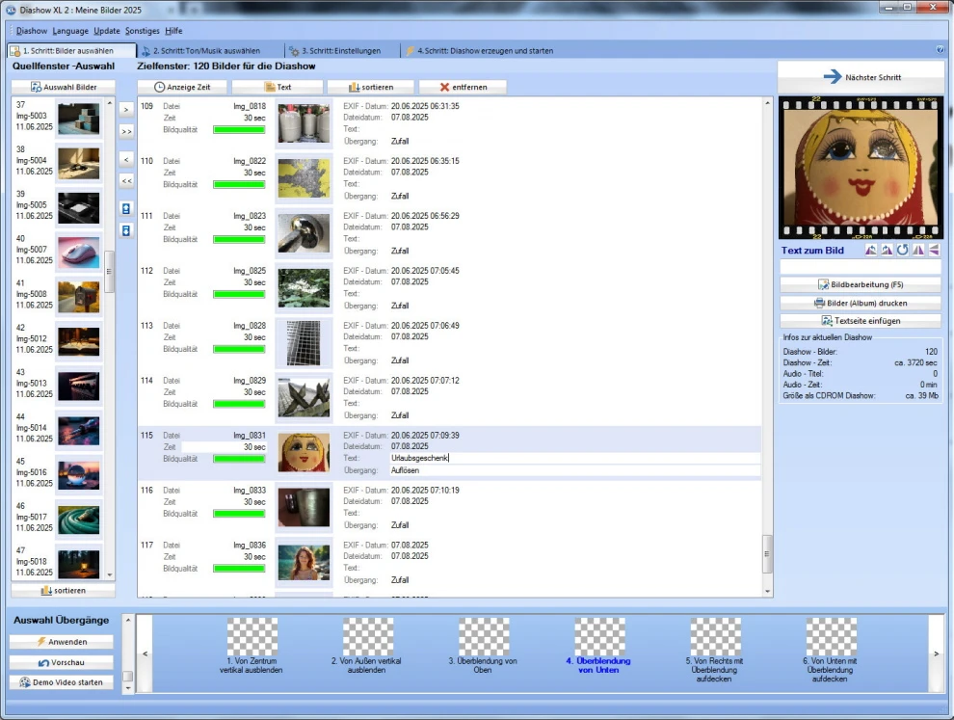954x720 pixels.
Task: Add all images with >> button
Action: [126, 131]
